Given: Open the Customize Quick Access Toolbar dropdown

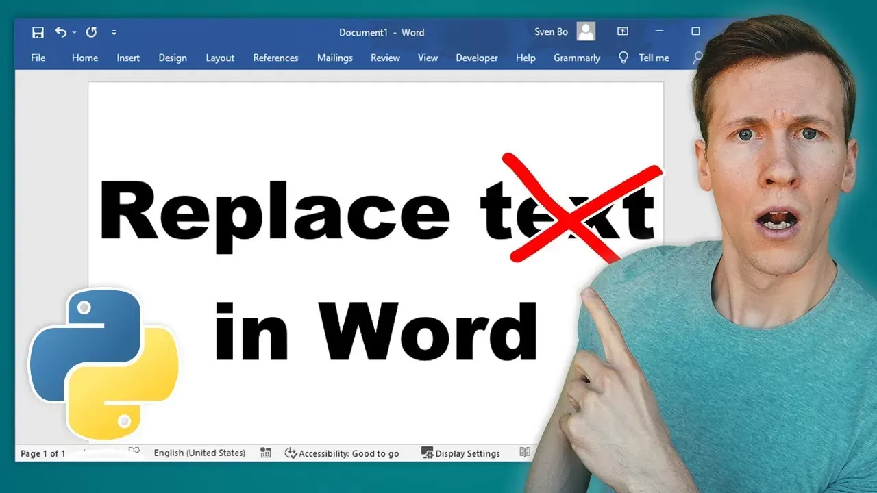Looking at the screenshot, I should pos(114,32).
